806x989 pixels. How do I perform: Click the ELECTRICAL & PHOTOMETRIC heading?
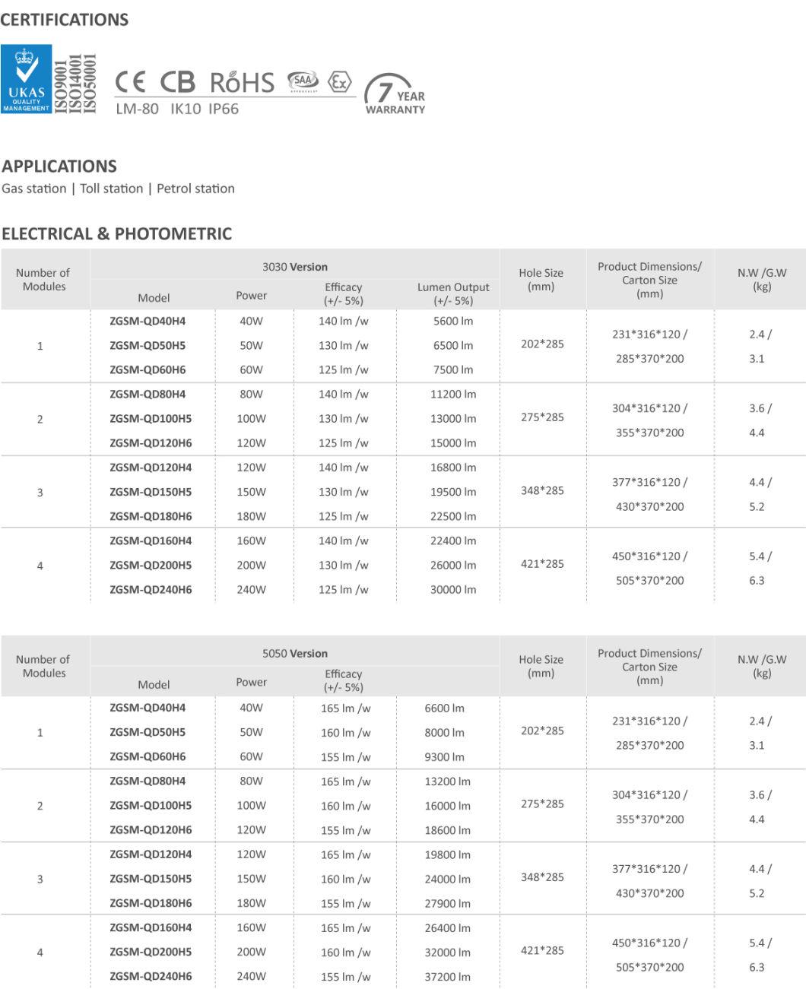coord(116,233)
